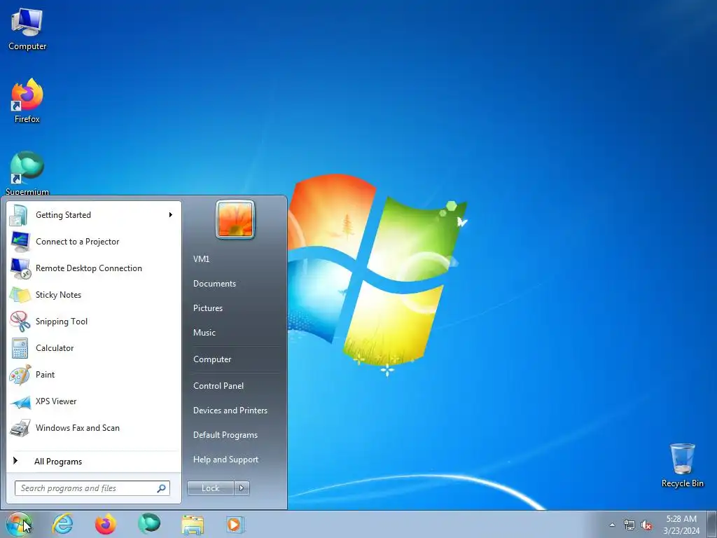Open Windows Media Player from taskbar
Screen dimensions: 717x538
point(235,524)
